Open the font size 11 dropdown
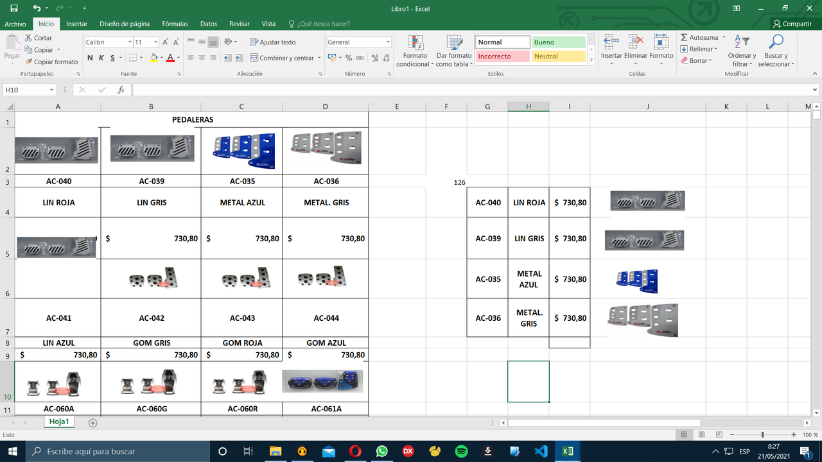 tap(155, 42)
